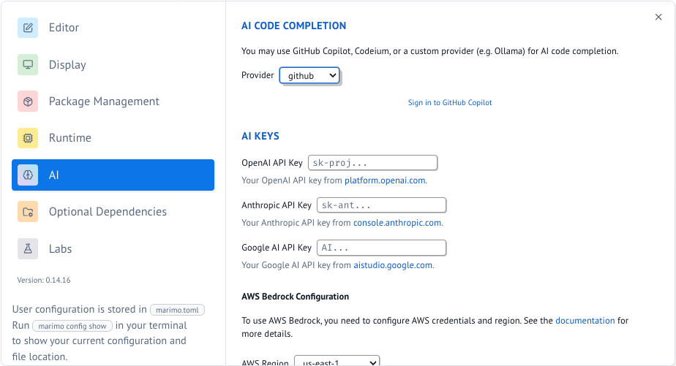Screen dimensions: 676x366
Task: Click the Labs flask icon
Action: click(x=28, y=249)
